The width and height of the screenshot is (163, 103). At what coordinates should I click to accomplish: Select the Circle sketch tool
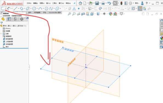[34, 8]
